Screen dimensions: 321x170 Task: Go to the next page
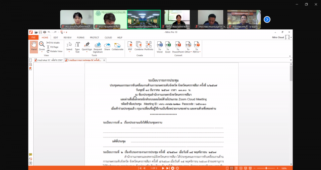(x=163, y=168)
